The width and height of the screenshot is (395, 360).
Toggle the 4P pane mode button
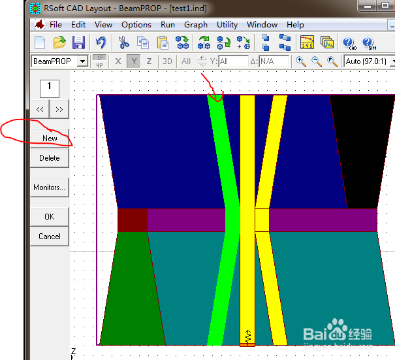(100, 65)
